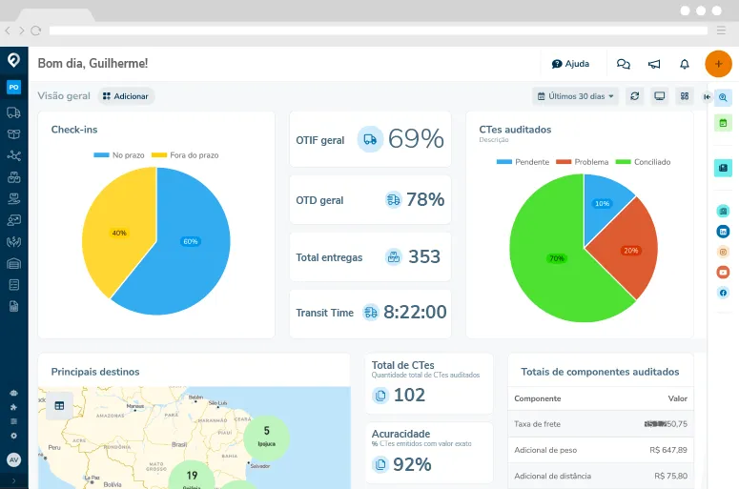Open the Instagram icon

[723, 252]
